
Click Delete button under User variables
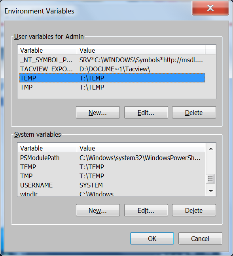pos(194,113)
